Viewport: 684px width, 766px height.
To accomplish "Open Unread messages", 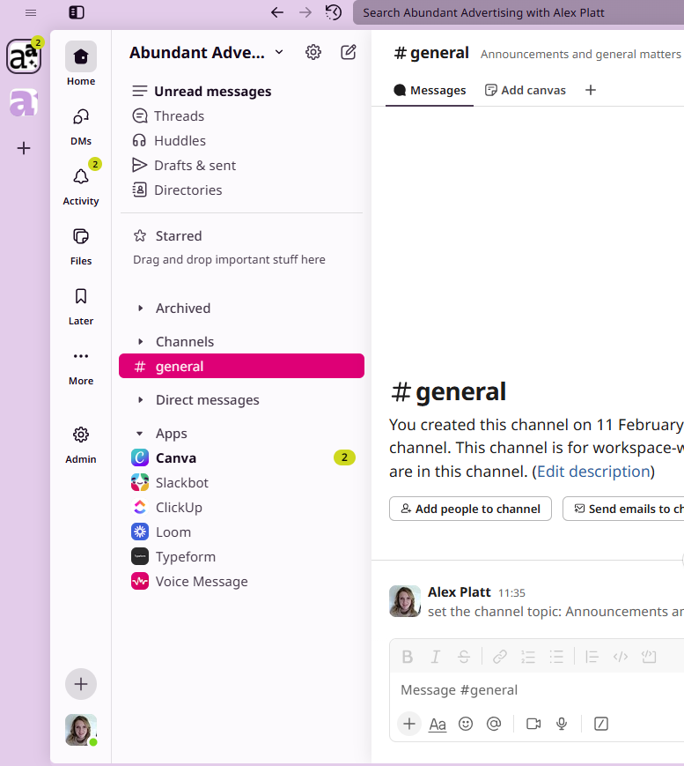I will 241,92.
